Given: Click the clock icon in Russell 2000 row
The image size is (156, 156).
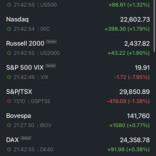Looking at the screenshot, I should (x=9, y=53).
